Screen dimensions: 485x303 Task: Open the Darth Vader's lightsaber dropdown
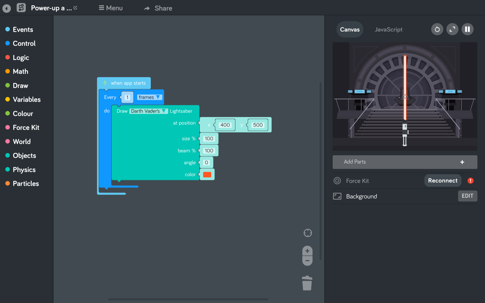(x=149, y=111)
